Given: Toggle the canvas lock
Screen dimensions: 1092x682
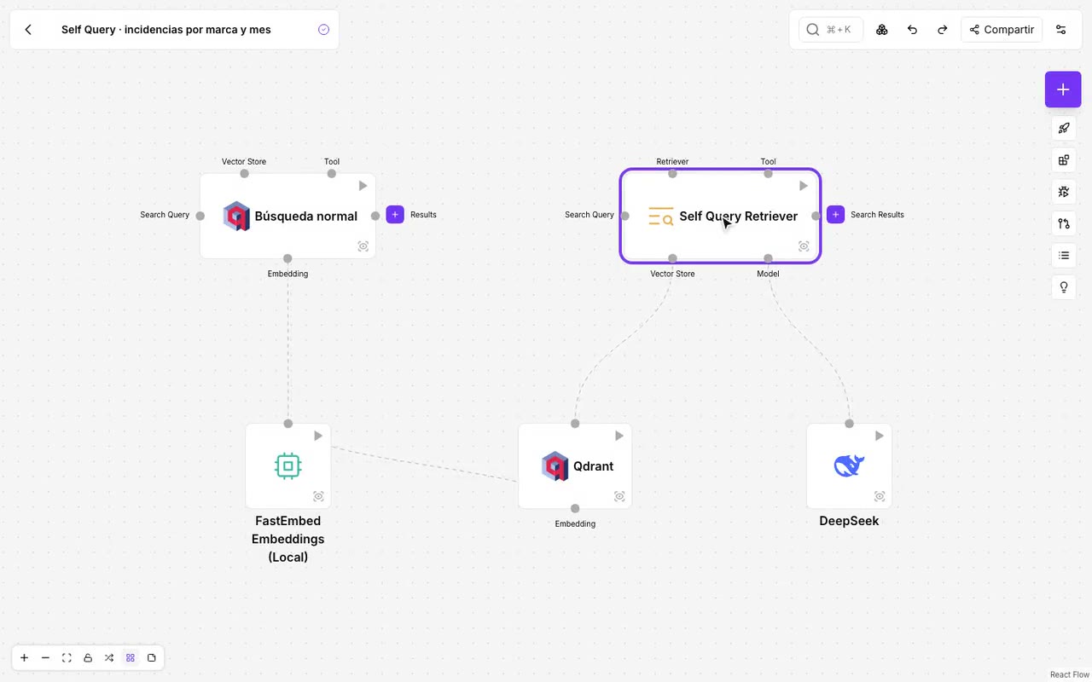Looking at the screenshot, I should pyautogui.click(x=88, y=658).
